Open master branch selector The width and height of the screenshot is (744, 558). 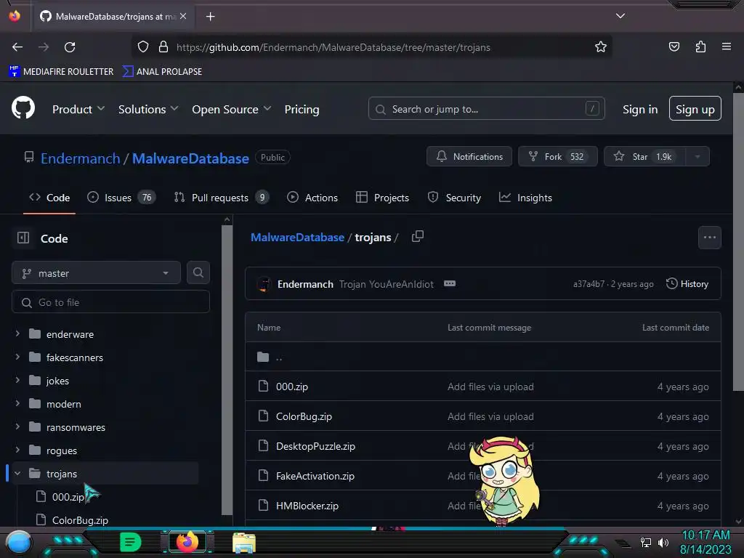pos(96,273)
